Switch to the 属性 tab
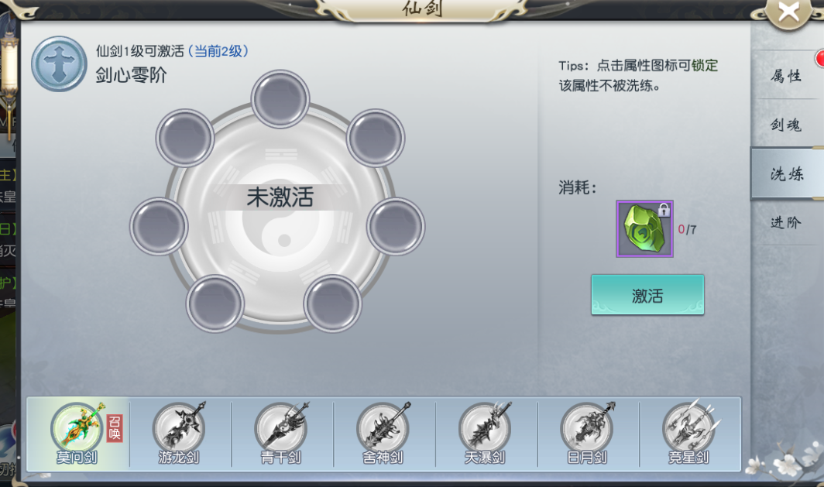 click(x=786, y=76)
